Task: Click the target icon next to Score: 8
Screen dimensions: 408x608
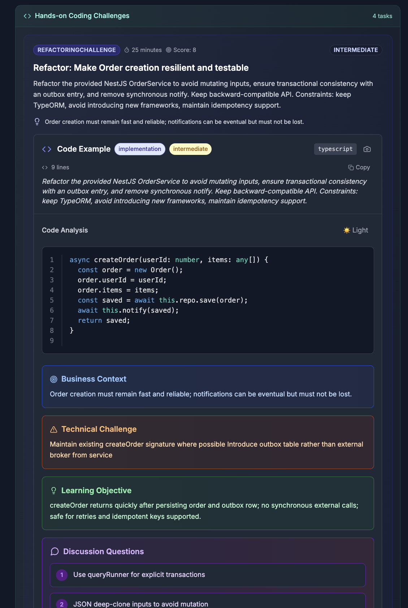Action: click(168, 50)
